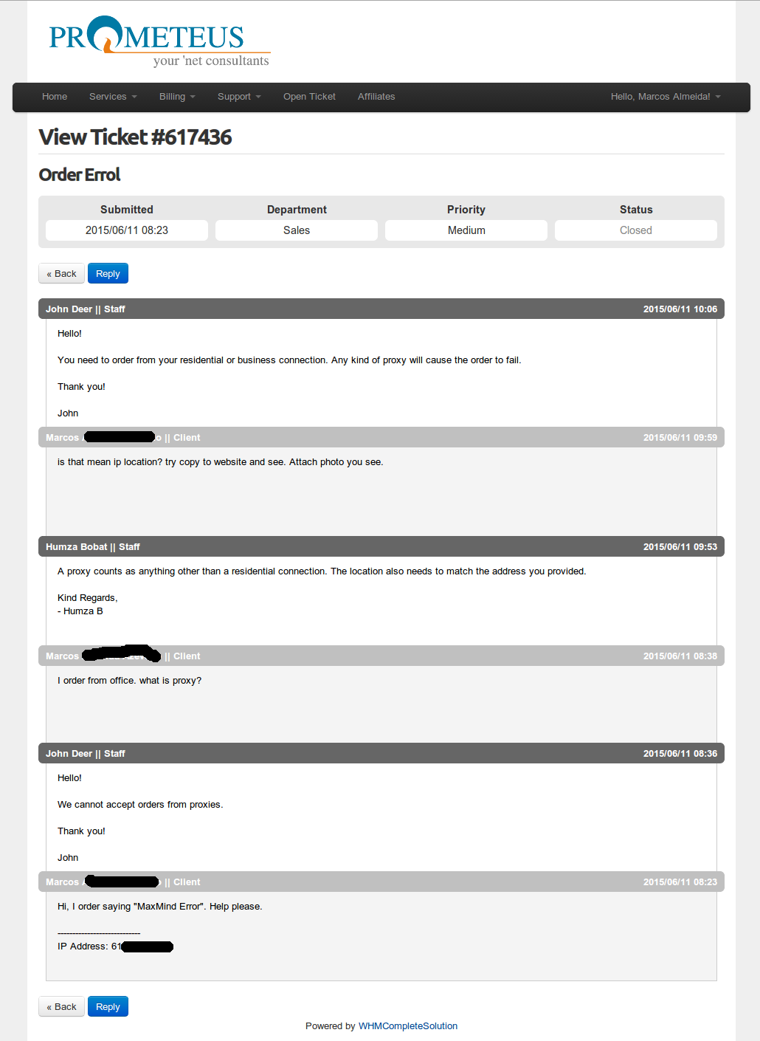Click the top Reply button
Viewport: 760px width, 1041px height.
coord(108,273)
